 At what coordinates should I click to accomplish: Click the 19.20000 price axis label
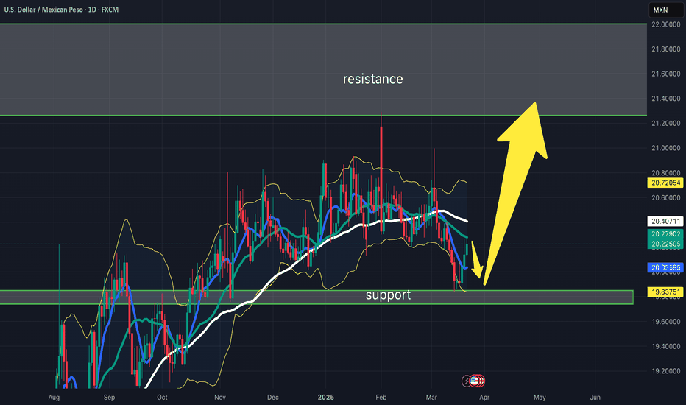point(665,371)
